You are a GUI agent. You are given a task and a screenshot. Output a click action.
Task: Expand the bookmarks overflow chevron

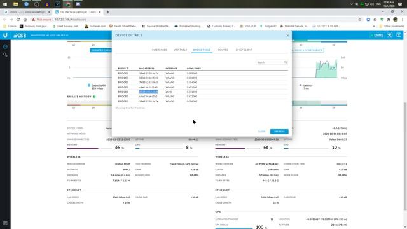(x=374, y=26)
